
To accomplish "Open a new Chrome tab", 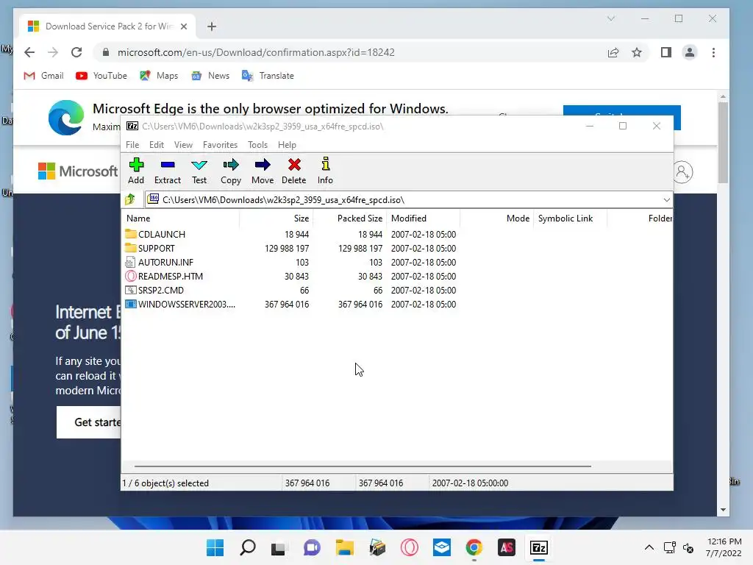I will tap(212, 26).
